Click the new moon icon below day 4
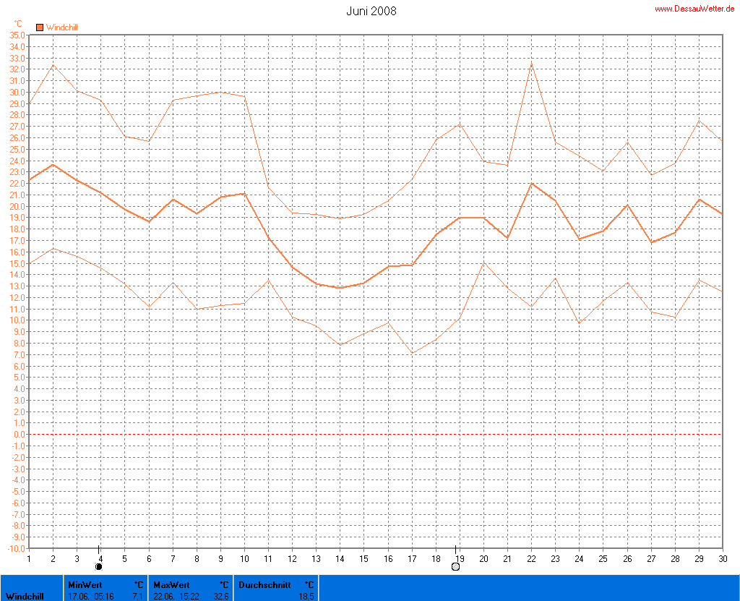 point(99,566)
